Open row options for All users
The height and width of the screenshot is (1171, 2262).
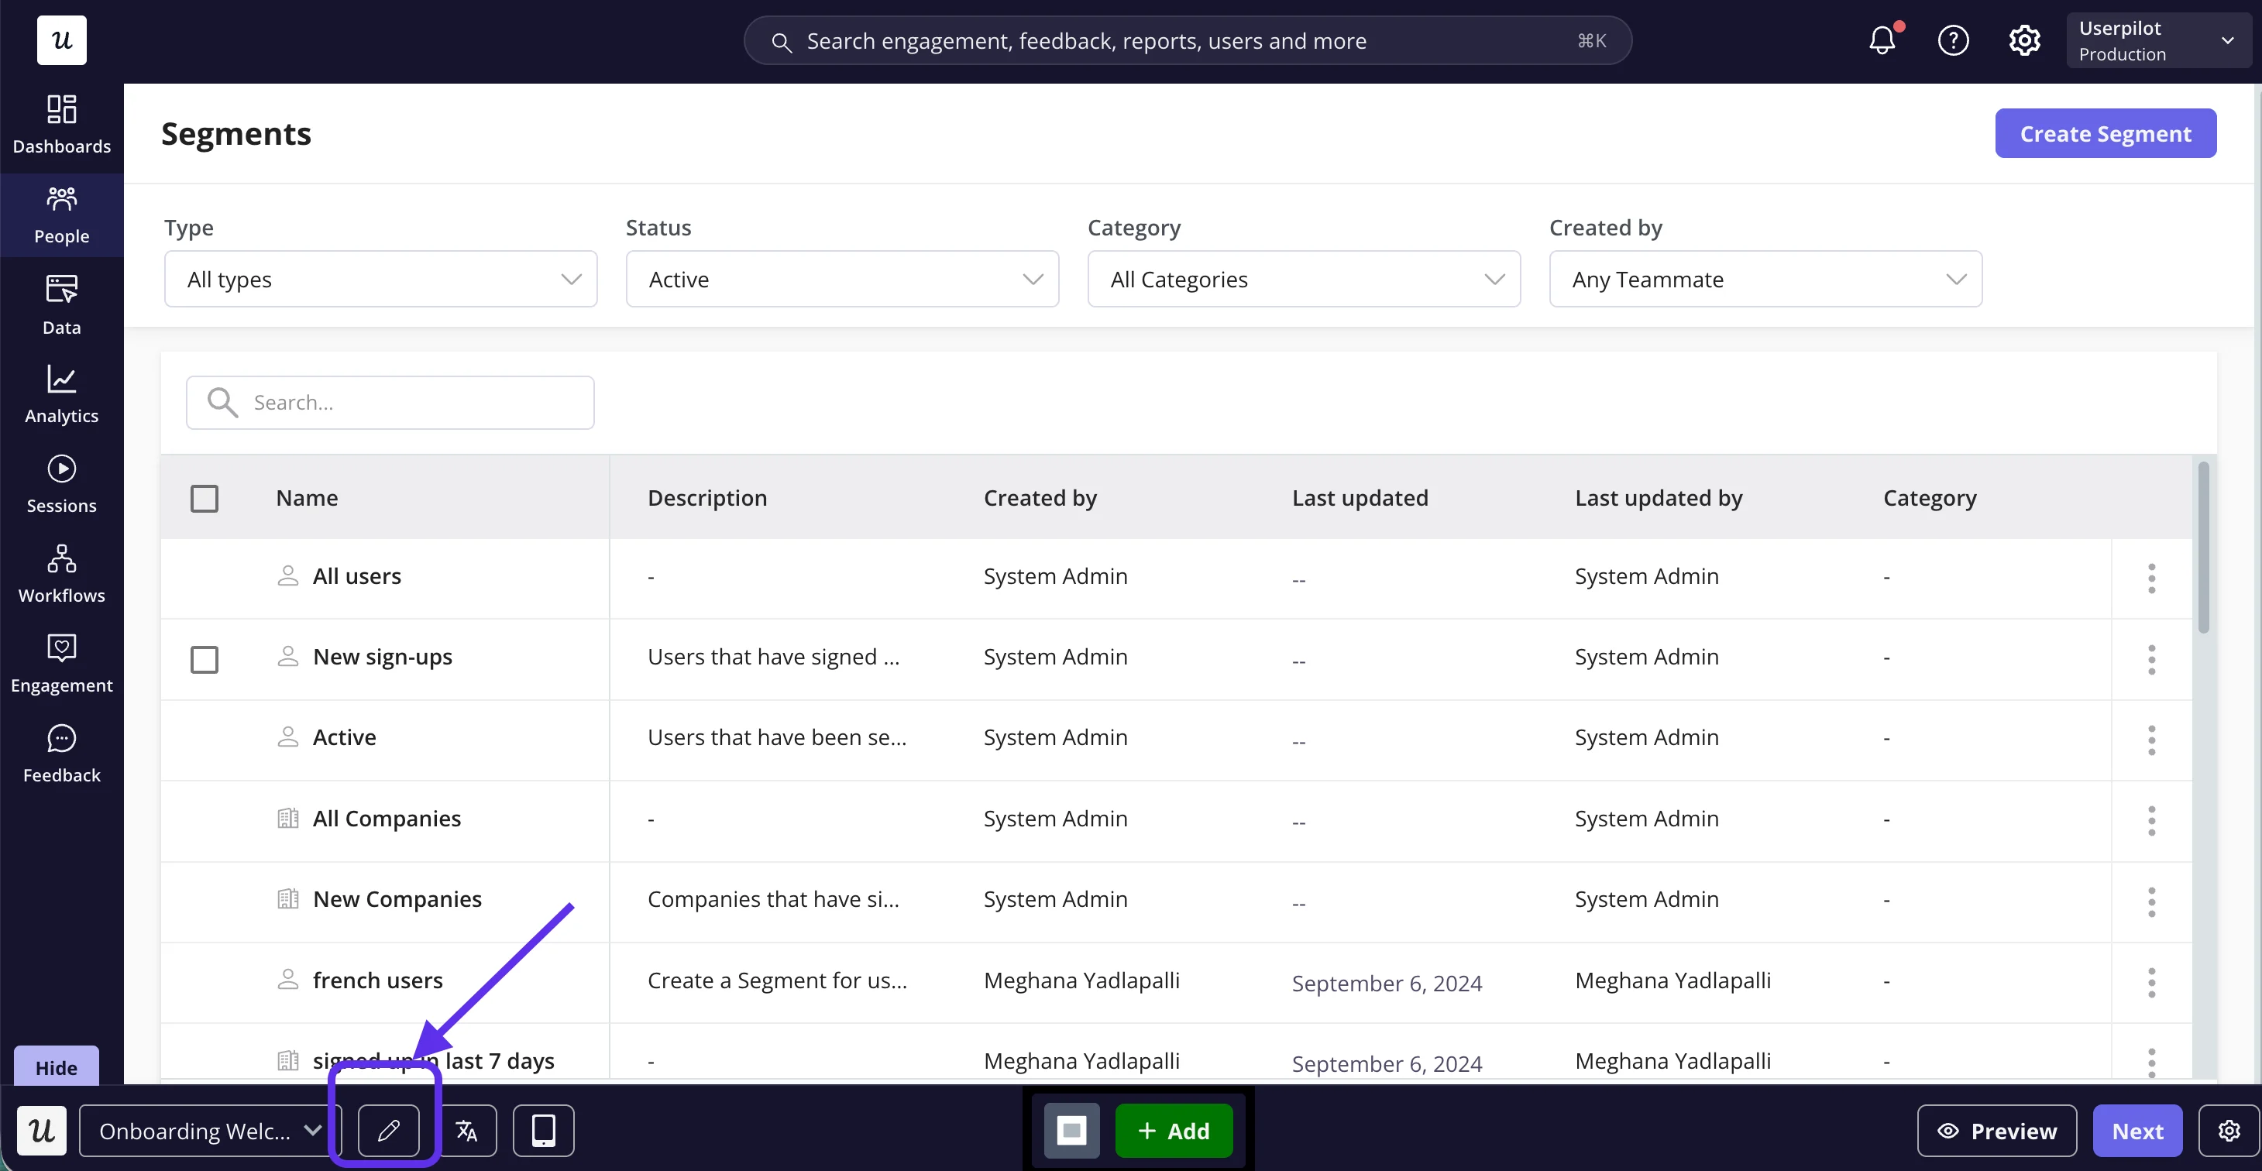(2151, 579)
